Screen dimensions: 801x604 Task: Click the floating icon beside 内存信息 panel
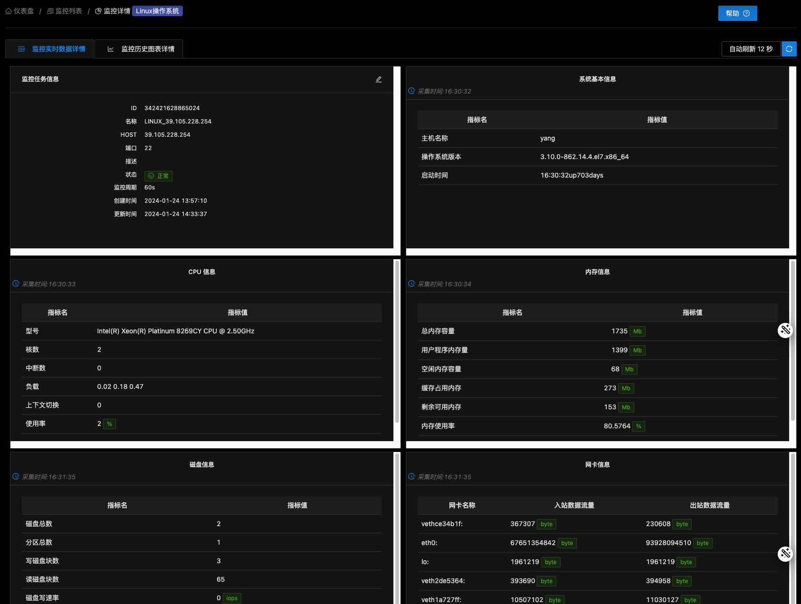(785, 330)
